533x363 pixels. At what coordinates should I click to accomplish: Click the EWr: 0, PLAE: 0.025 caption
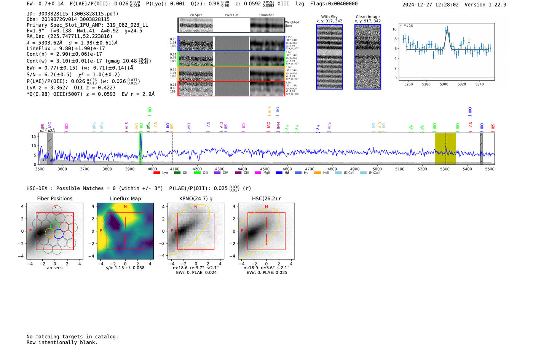(x=266, y=272)
